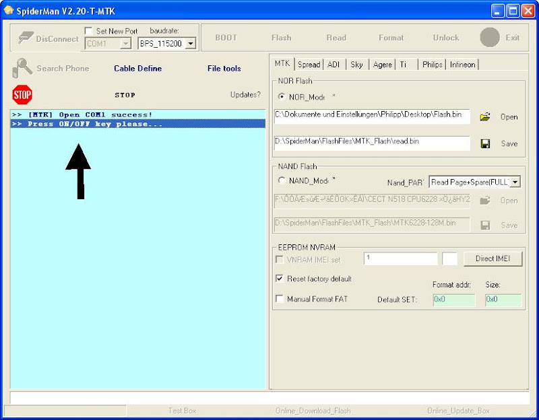Click the Cable Define link
This screenshot has height=420, width=539.
click(137, 69)
